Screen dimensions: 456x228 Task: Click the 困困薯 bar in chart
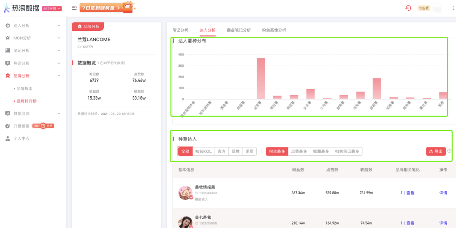coord(377,89)
